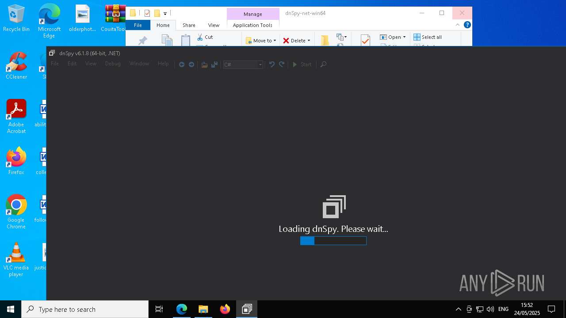This screenshot has height=318, width=566.
Task: Click the Recycle Bin desktop icon
Action: coord(16,18)
